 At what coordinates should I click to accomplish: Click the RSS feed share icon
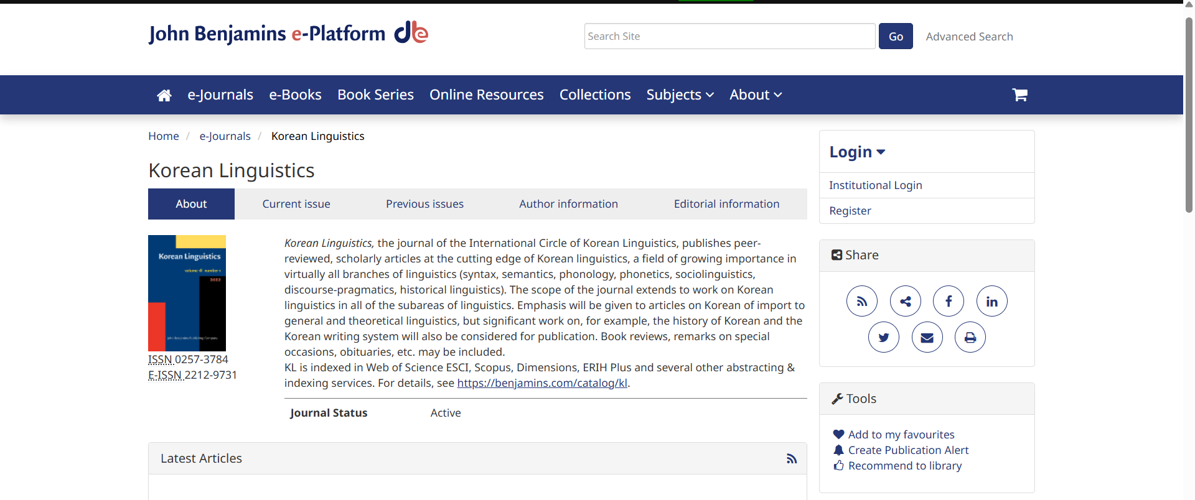click(862, 302)
